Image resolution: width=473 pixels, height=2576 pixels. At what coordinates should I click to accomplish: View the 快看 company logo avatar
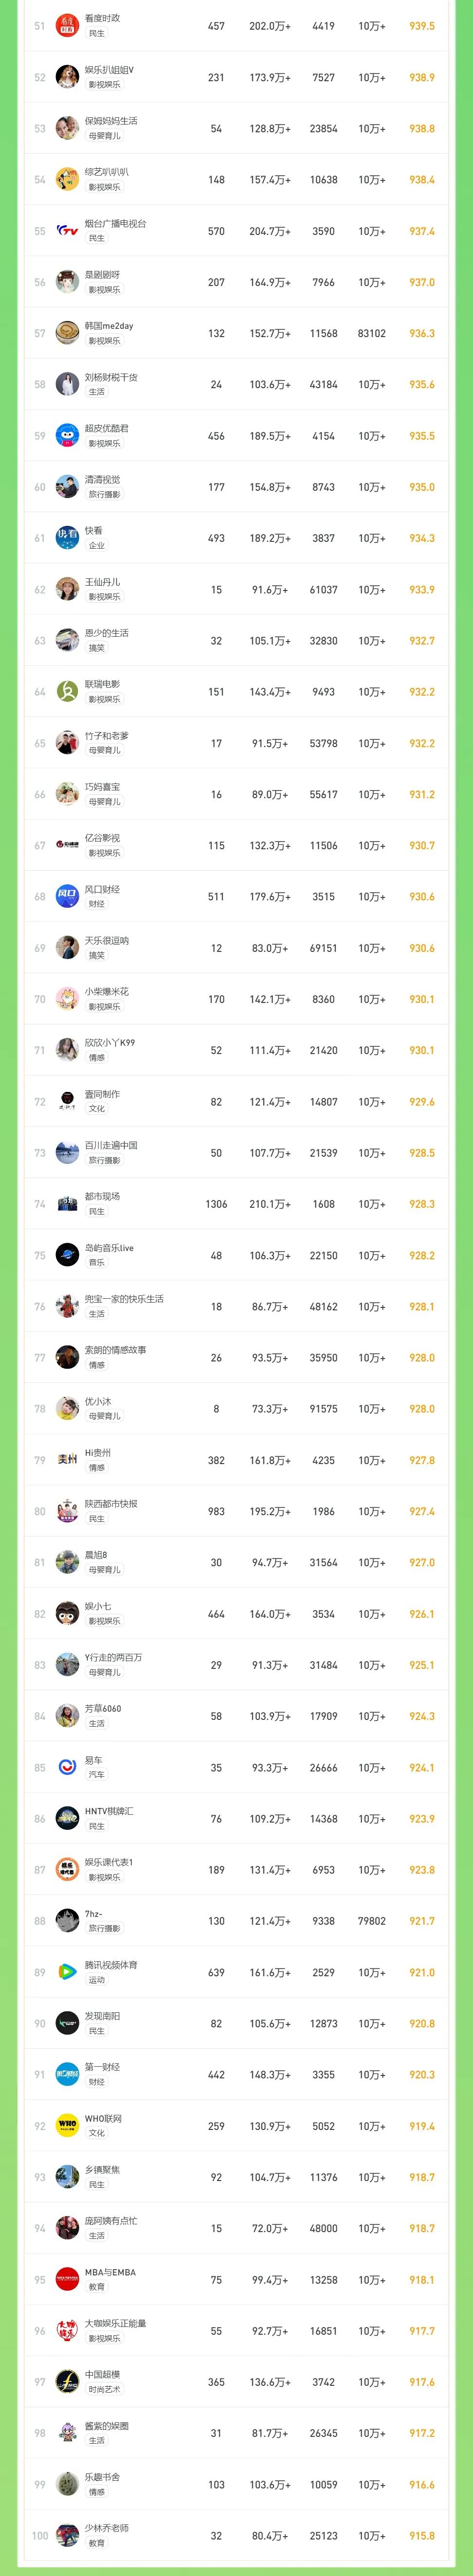point(67,538)
